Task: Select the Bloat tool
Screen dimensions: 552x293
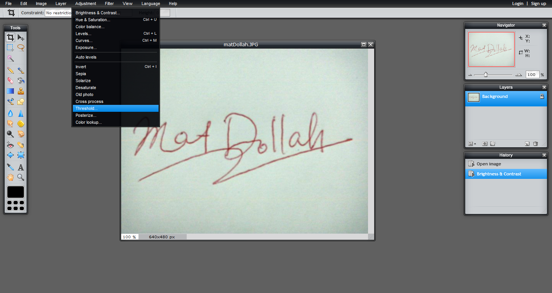Action: coord(10,155)
